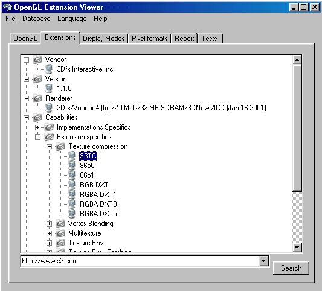Select the RGBA DXT3 tree item
This screenshot has height=291, width=322.
98,204
